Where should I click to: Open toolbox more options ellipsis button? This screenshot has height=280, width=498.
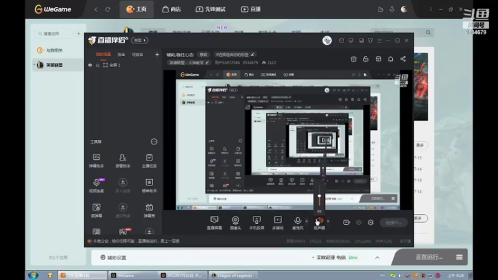coord(154,142)
